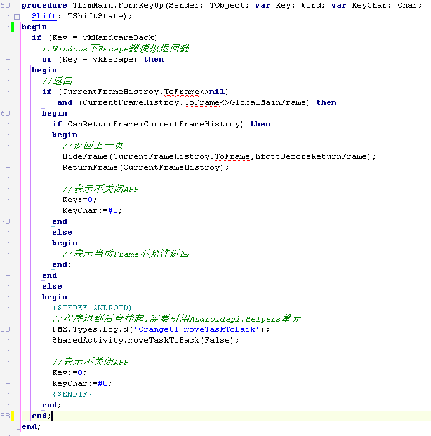Click the underlined Shift parameter
Screen dimensions: 431x436
tap(44, 16)
